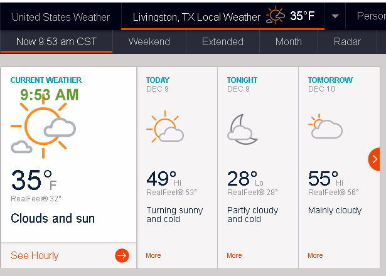Open the Radar tab
386x276 pixels.
coord(347,42)
